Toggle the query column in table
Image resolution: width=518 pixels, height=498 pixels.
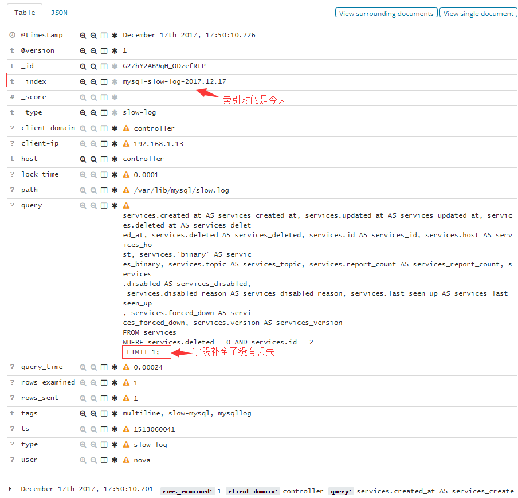pos(104,206)
